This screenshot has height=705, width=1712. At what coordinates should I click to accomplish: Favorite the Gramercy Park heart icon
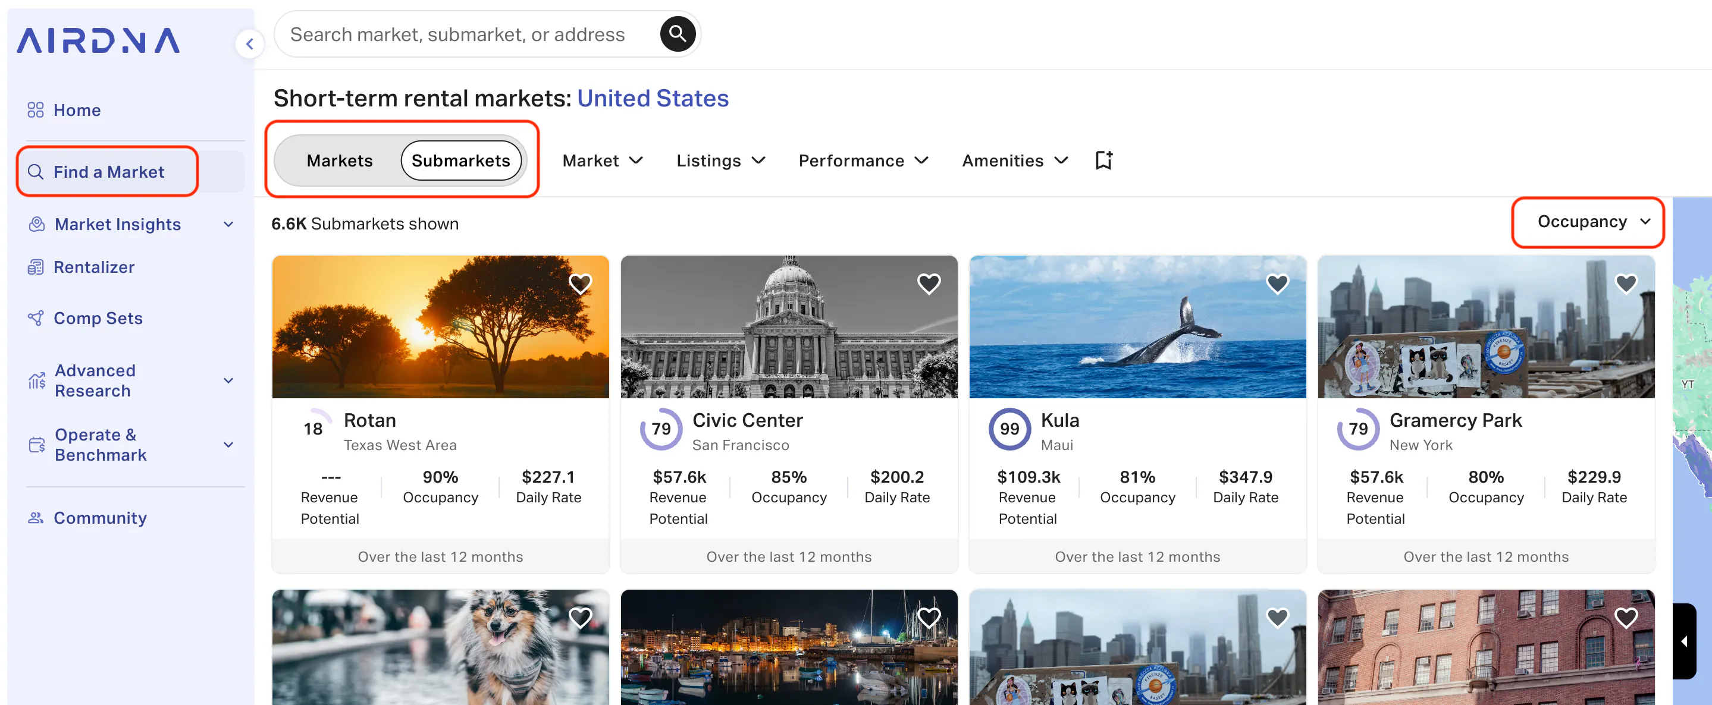coord(1626,284)
